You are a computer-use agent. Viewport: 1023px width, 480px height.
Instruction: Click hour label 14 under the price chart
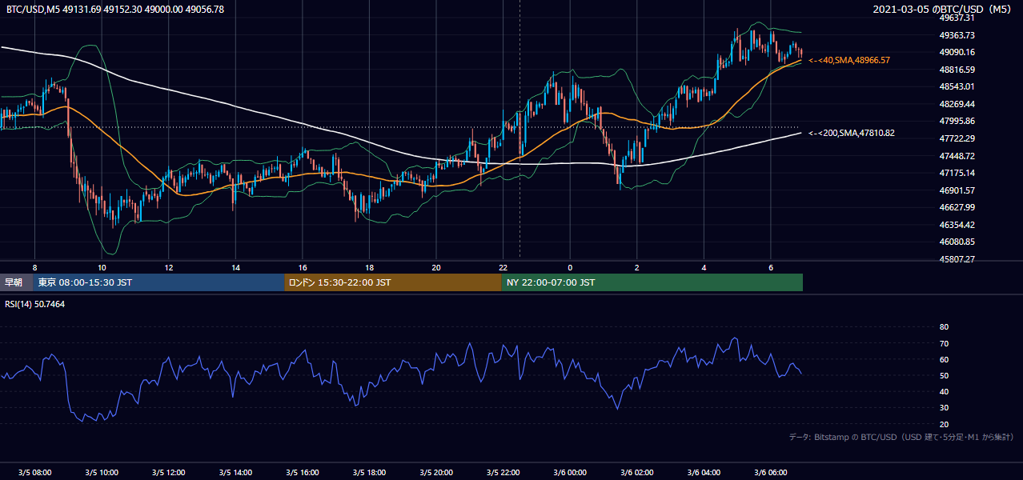[235, 267]
